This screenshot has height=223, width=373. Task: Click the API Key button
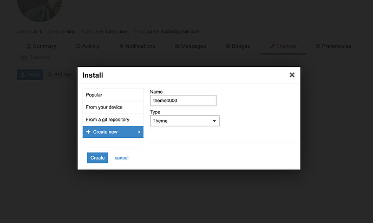60,75
